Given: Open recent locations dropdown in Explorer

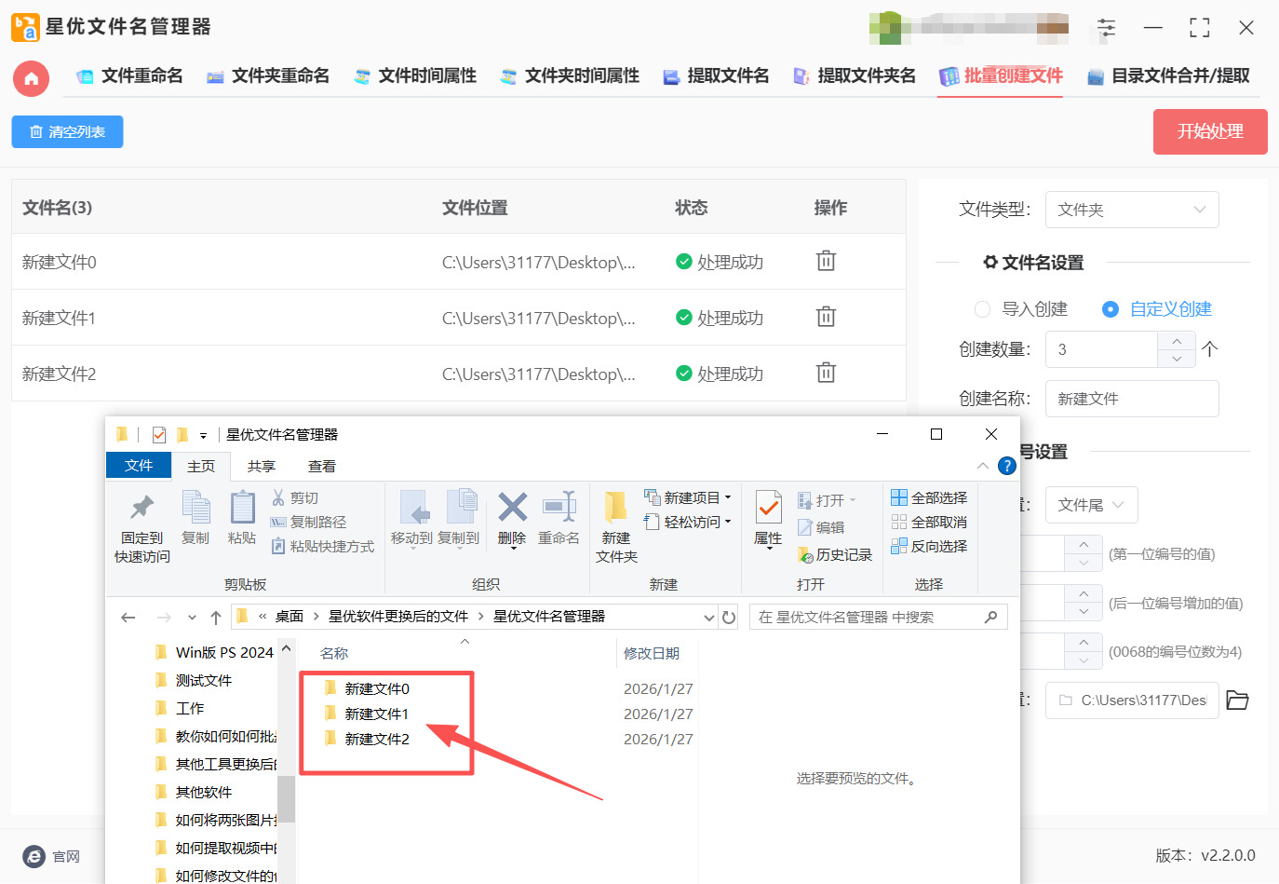Looking at the screenshot, I should (192, 617).
